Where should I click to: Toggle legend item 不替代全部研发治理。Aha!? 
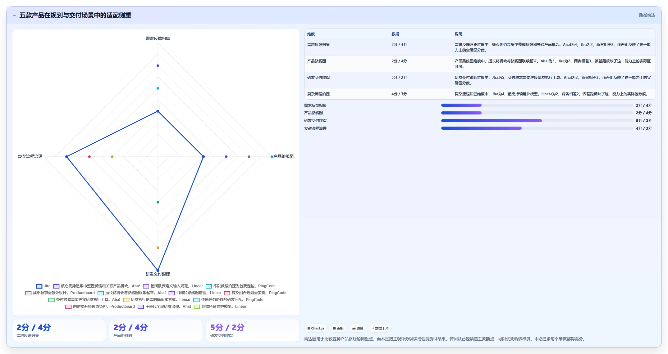pyautogui.click(x=164, y=307)
